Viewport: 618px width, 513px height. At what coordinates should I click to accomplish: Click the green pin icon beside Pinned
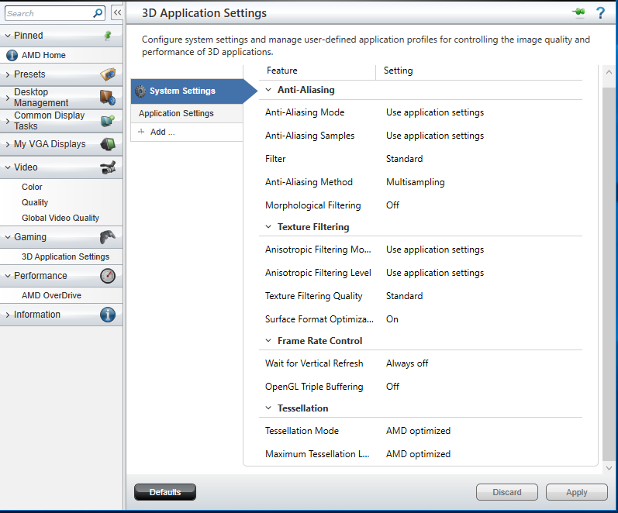pyautogui.click(x=108, y=36)
